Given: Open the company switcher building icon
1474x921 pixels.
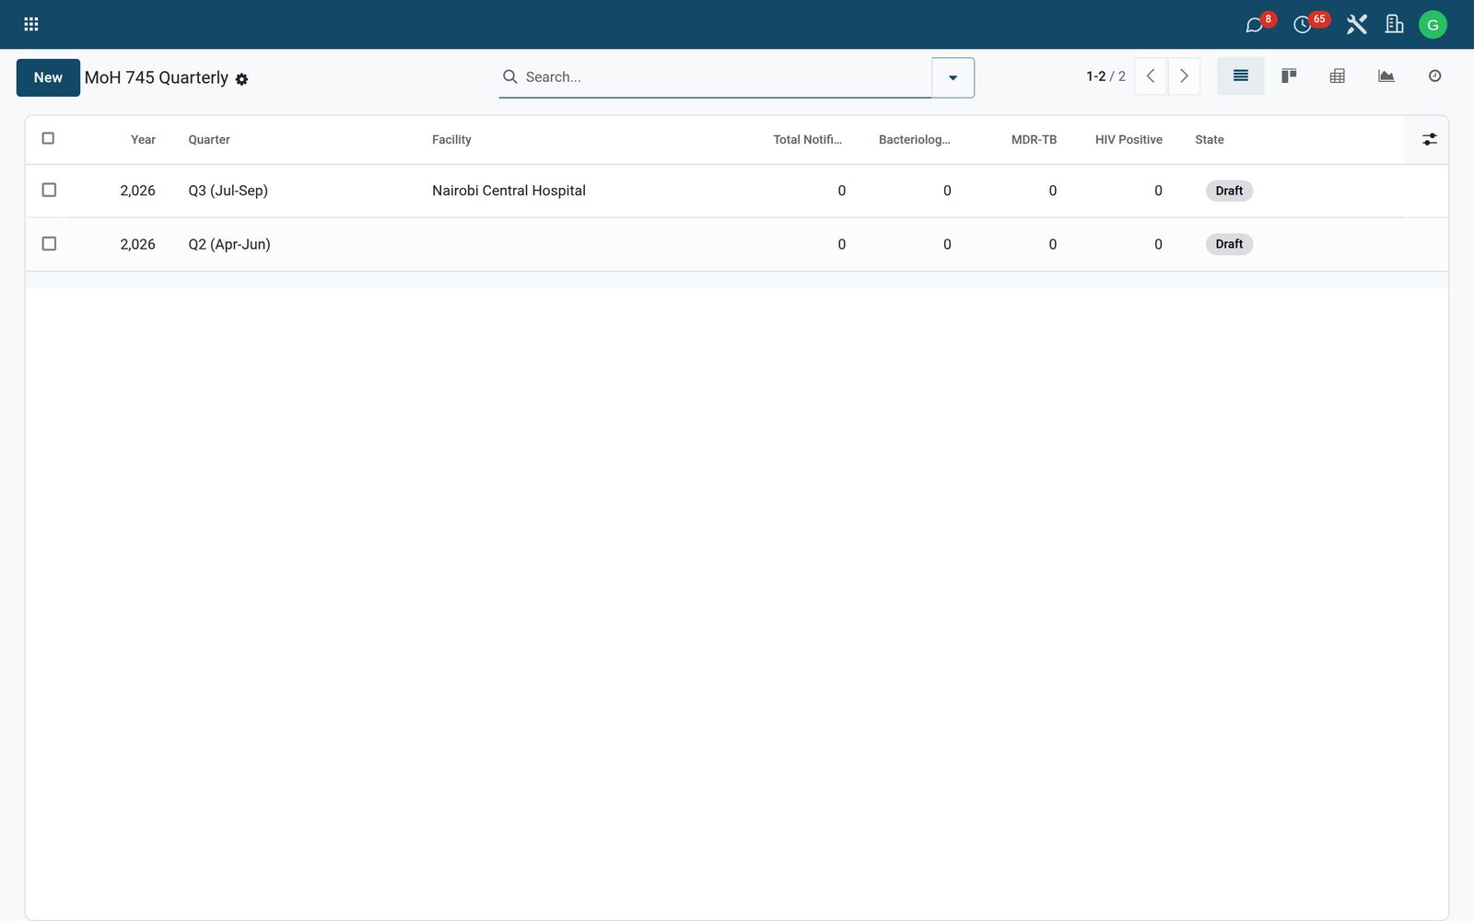Looking at the screenshot, I should click(1395, 24).
